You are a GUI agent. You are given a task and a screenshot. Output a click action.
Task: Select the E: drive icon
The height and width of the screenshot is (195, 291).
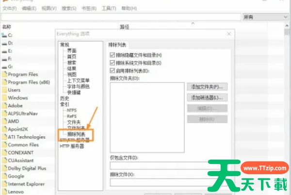pyautogui.click(x=4, y=51)
